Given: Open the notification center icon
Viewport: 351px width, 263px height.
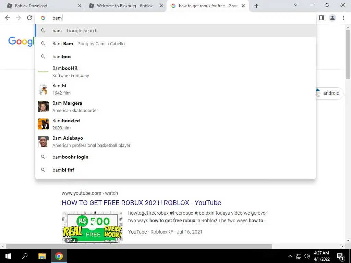Looking at the screenshot, I should tap(340, 256).
